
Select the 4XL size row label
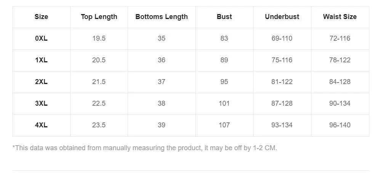[41, 125]
